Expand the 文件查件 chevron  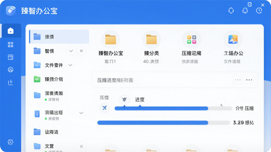[70, 65]
